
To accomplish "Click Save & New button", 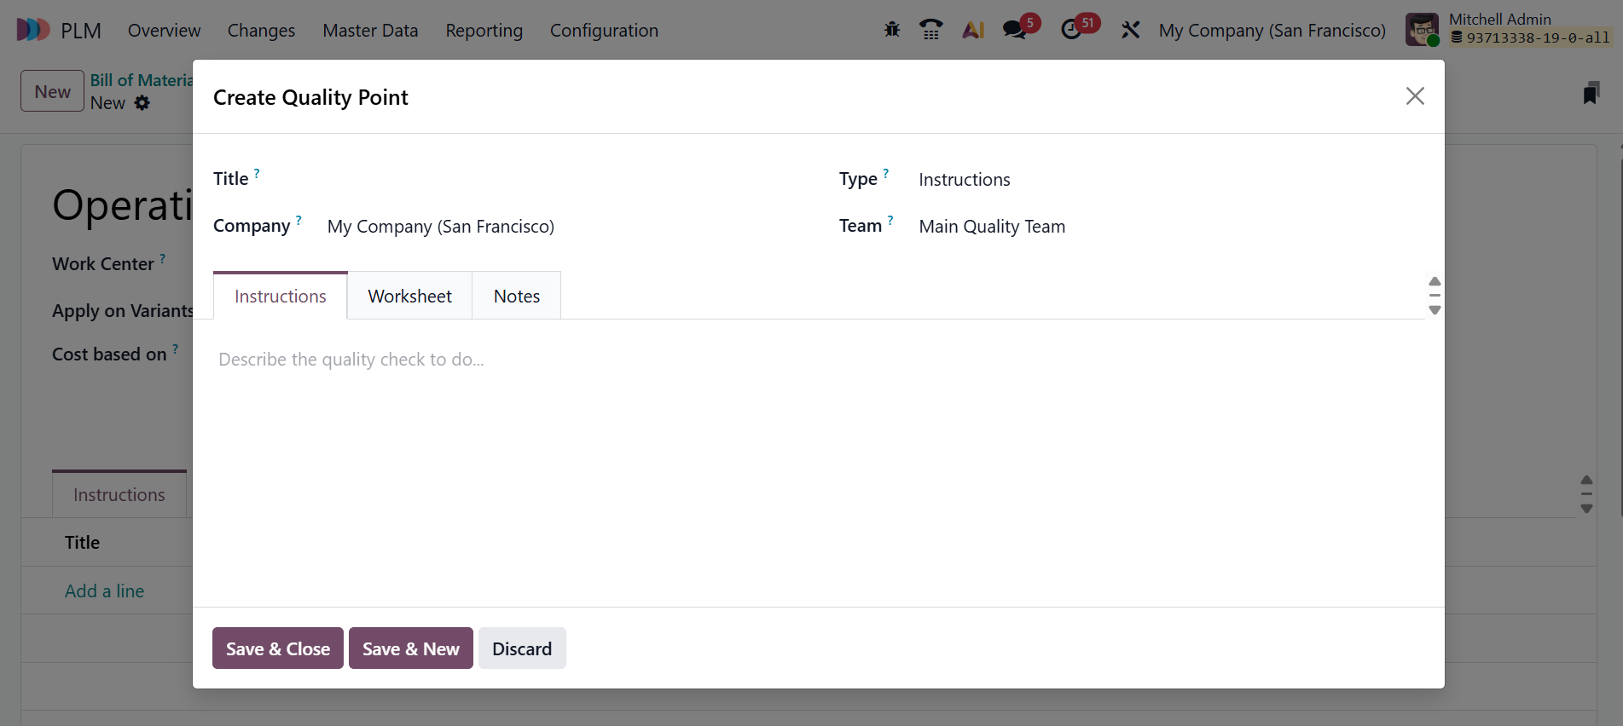I will point(411,648).
